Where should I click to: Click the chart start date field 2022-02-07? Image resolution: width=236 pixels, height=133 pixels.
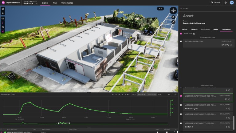click(x=142, y=95)
